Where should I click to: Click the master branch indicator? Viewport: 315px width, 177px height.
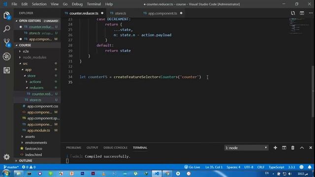(x=11, y=167)
